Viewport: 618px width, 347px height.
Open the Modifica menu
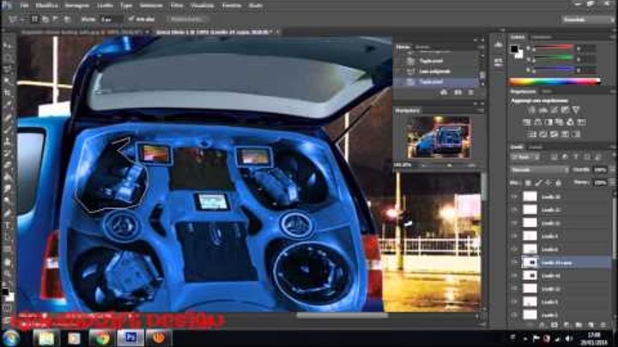[47, 6]
